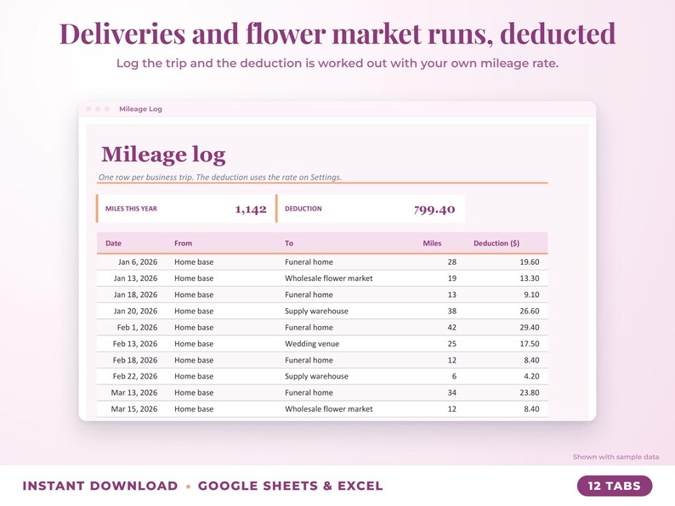Select the 38 miles cell
The height and width of the screenshot is (506, 675).
point(451,311)
